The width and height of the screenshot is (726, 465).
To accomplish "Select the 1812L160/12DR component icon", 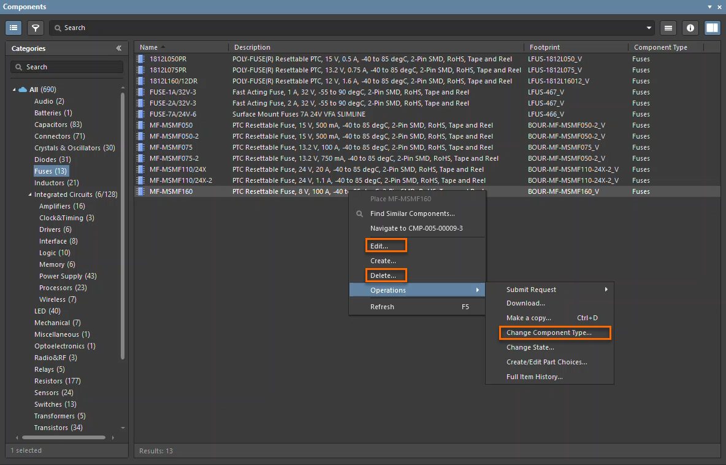I will click(x=141, y=81).
